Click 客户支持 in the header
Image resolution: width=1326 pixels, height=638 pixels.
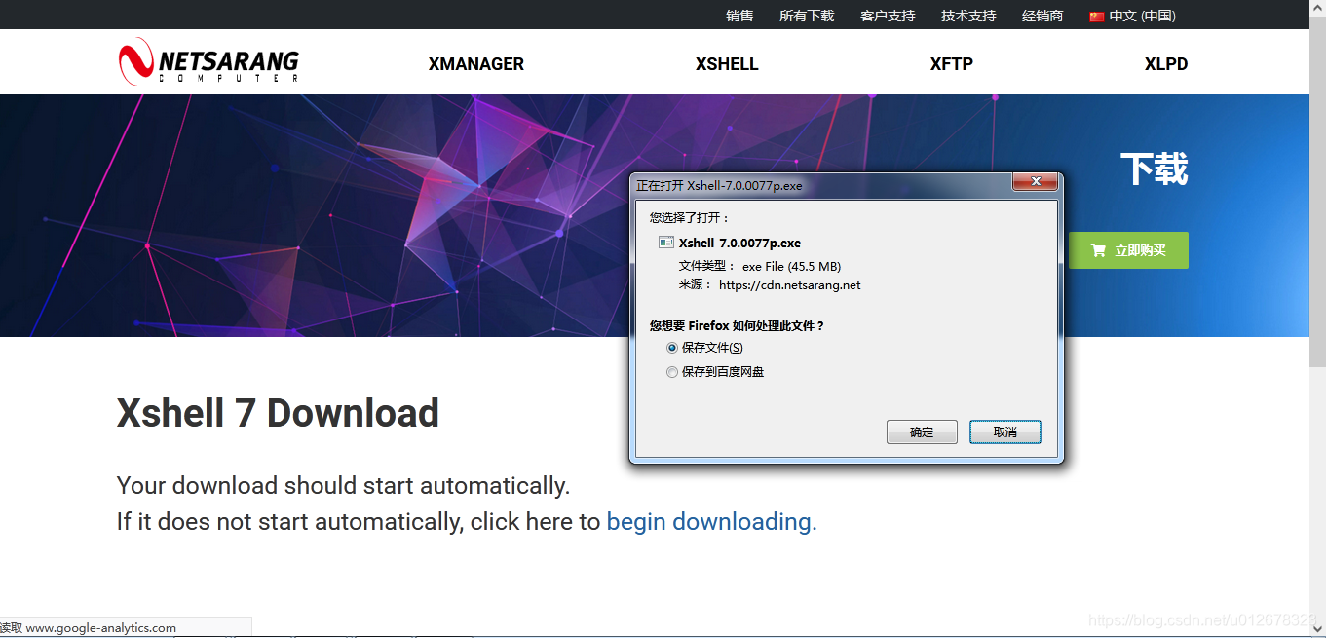coord(887,16)
